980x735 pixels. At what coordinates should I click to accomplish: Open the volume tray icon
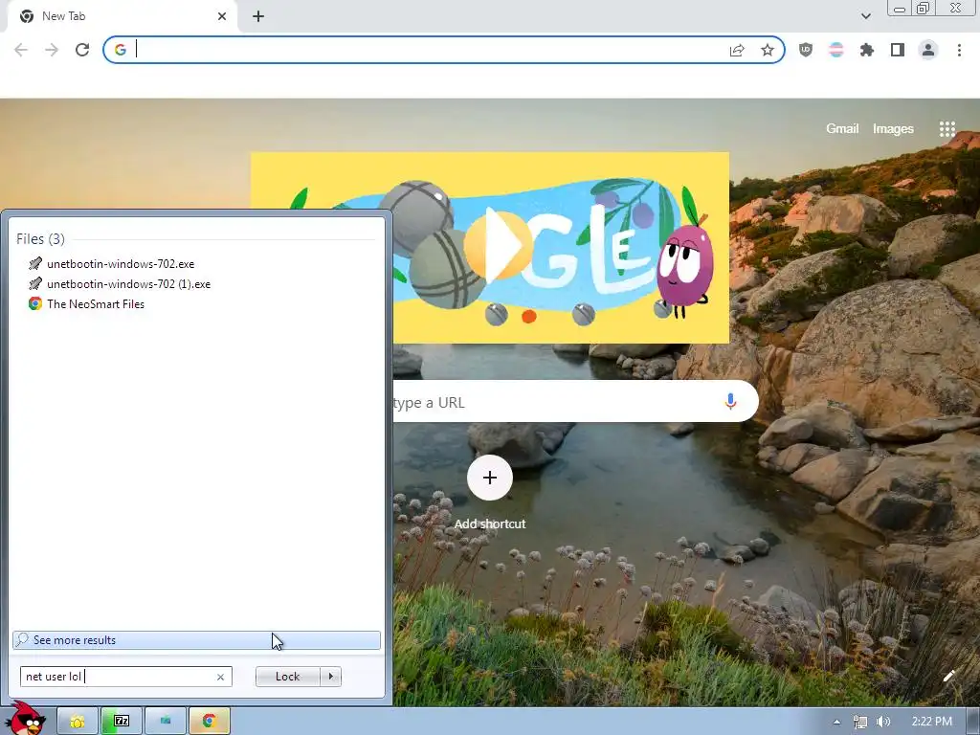[x=883, y=722]
